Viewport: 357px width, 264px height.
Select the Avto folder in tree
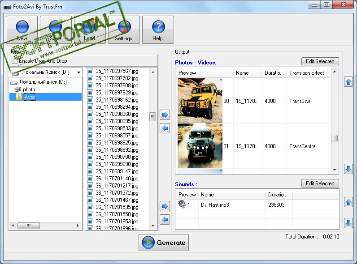[x=30, y=97]
